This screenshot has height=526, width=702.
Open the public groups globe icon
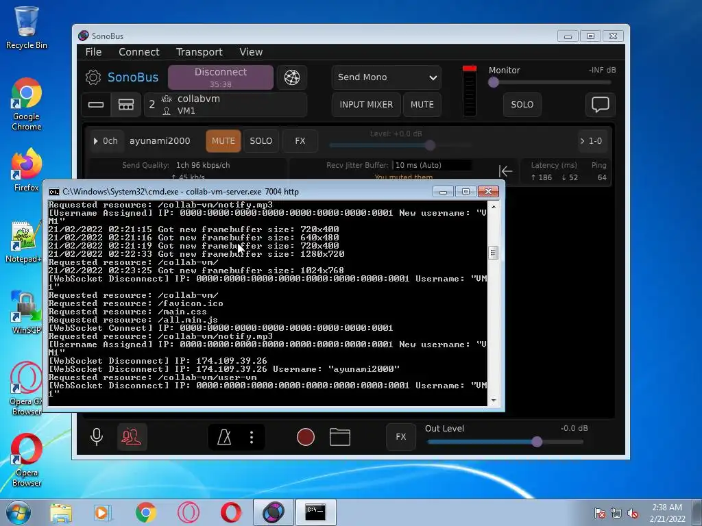[292, 77]
